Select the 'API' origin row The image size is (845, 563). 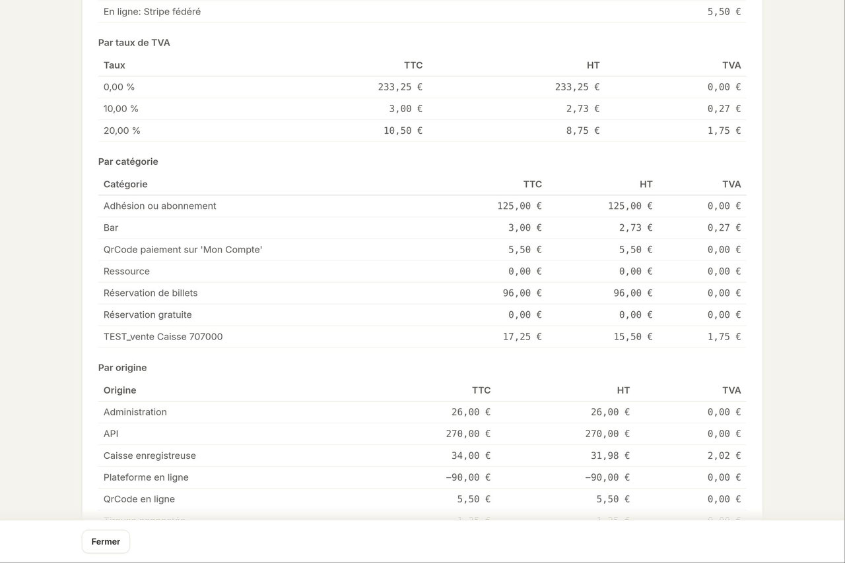pyautogui.click(x=422, y=434)
